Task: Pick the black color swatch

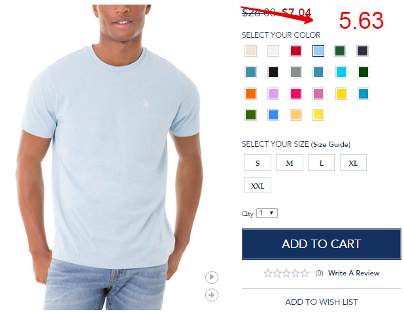Action: tap(273, 72)
